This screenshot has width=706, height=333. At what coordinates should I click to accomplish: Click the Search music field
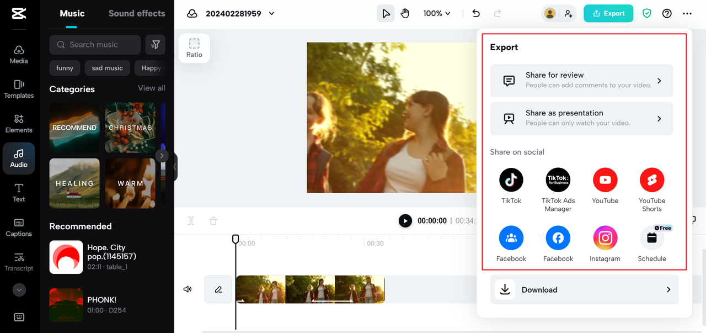click(x=95, y=45)
